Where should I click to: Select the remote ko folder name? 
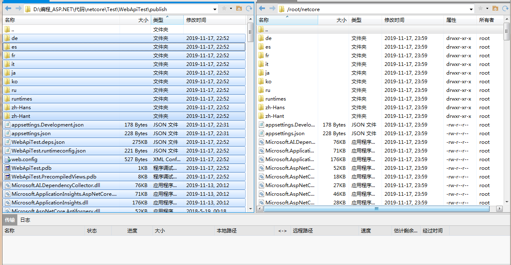[268, 82]
